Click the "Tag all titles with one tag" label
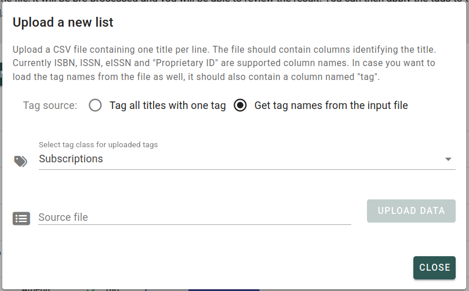The image size is (469, 291). click(x=168, y=106)
